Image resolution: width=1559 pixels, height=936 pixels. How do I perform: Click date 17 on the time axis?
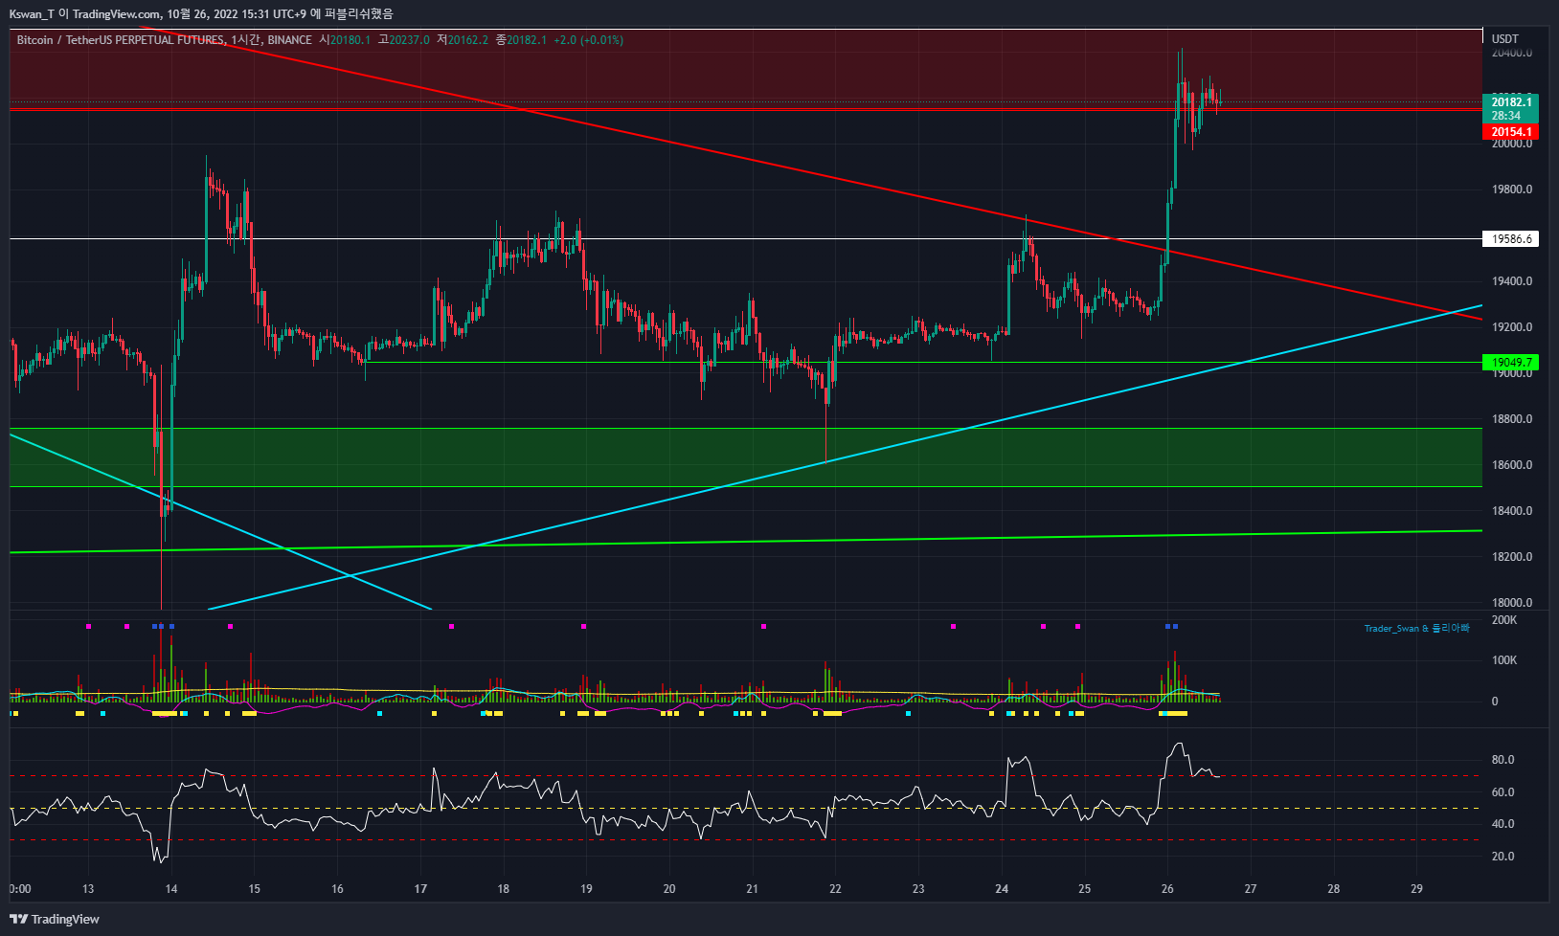click(420, 889)
